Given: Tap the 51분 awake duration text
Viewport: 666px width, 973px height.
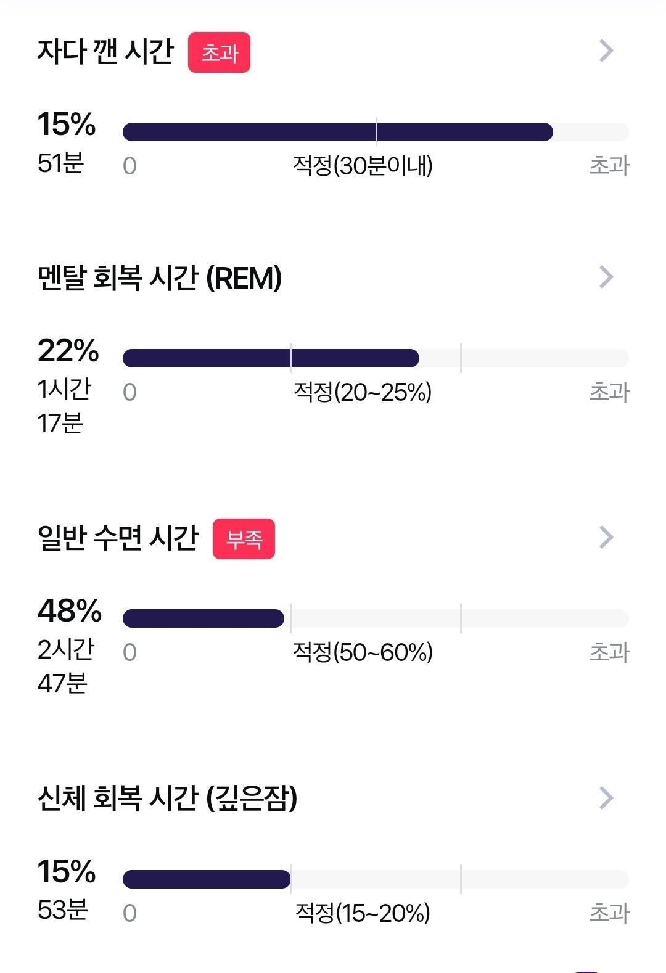Looking at the screenshot, I should [60, 163].
